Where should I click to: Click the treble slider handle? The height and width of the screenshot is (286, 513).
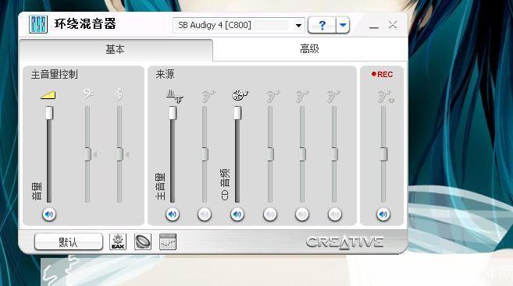click(x=119, y=154)
